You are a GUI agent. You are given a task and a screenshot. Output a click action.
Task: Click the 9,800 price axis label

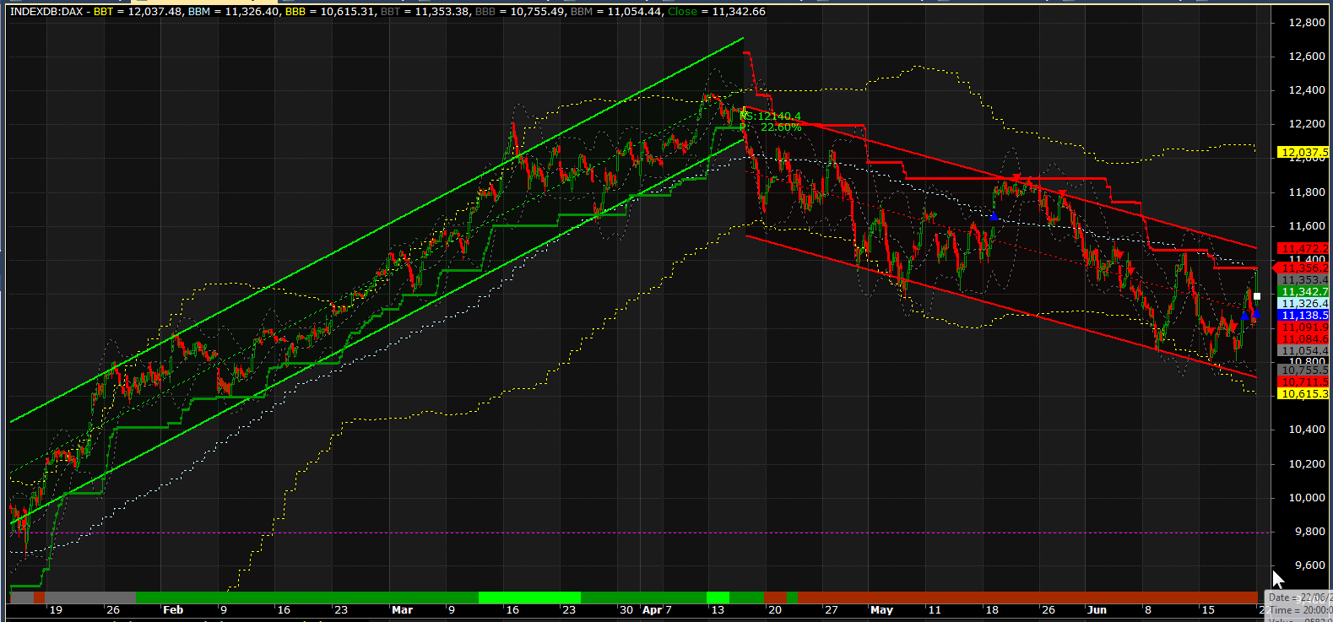coord(1310,531)
